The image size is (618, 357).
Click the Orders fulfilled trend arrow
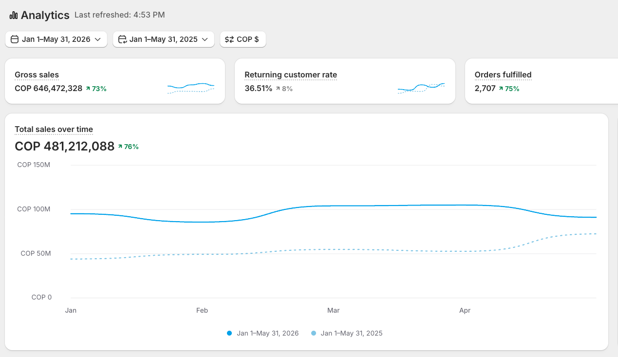(x=501, y=89)
